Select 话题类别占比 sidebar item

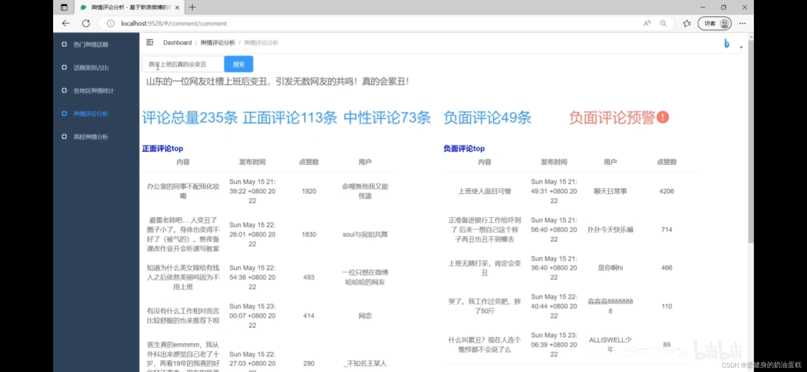click(x=91, y=68)
